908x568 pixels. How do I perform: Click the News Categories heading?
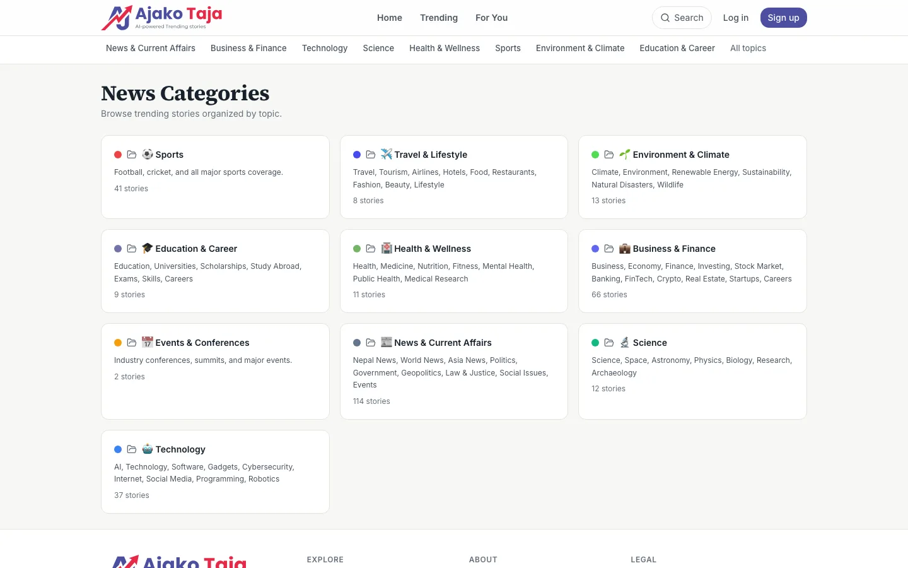pyautogui.click(x=185, y=93)
